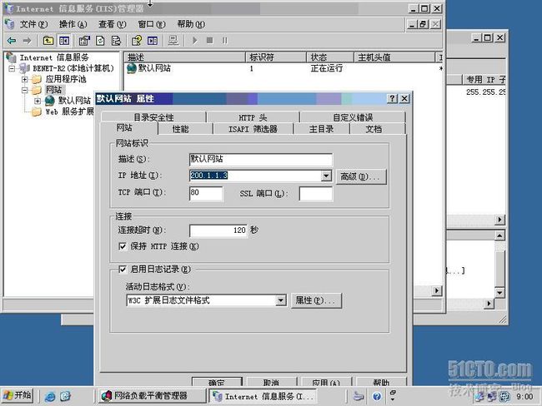
Task: Click the 连接超时 field
Action: click(218, 230)
